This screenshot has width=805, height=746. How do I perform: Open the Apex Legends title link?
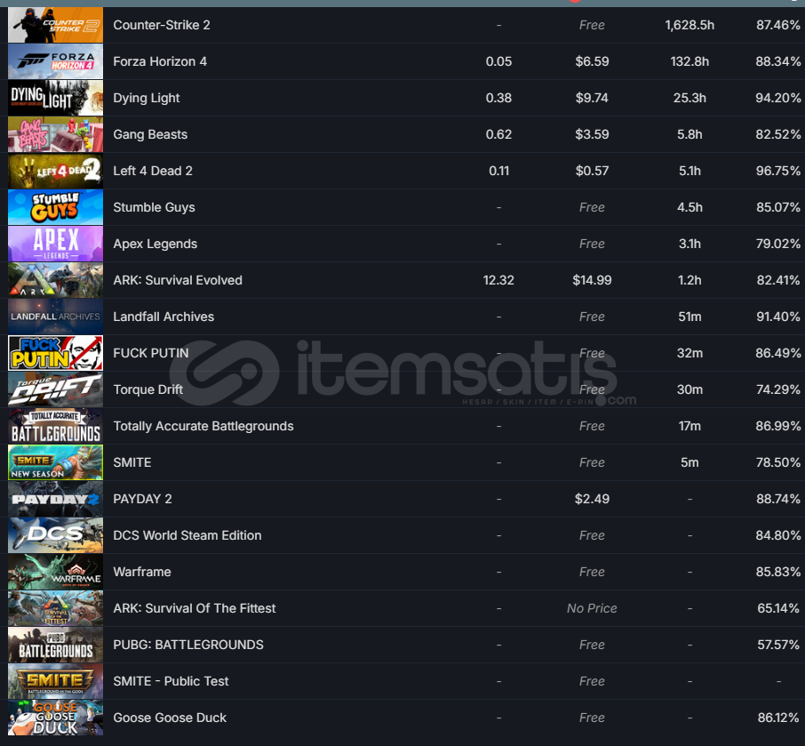(155, 244)
